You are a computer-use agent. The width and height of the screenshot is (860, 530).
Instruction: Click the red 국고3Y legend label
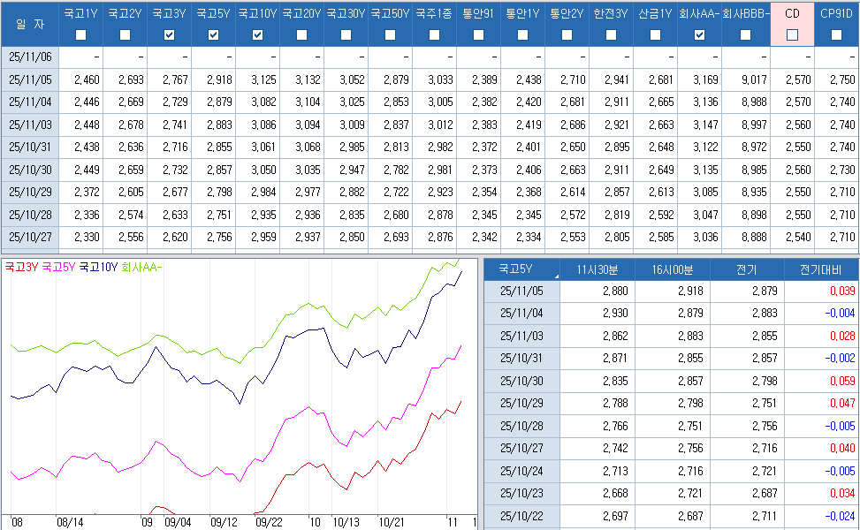[x=21, y=267]
